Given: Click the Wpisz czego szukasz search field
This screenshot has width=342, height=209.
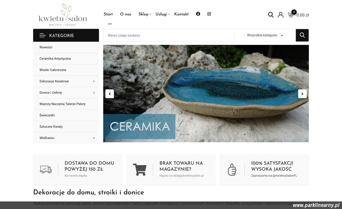Looking at the screenshot, I should click(x=169, y=35).
